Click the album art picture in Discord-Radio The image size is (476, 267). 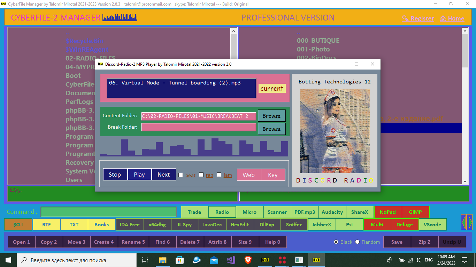coord(335,131)
